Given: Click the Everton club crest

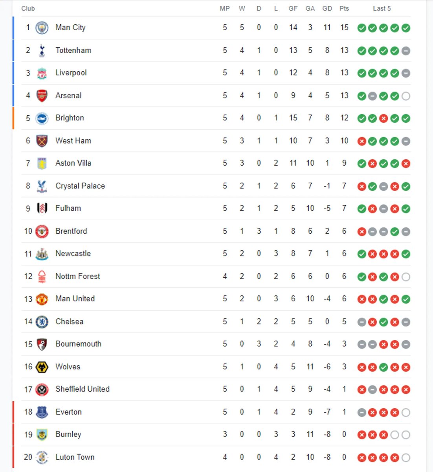Looking at the screenshot, I should click(x=42, y=412).
